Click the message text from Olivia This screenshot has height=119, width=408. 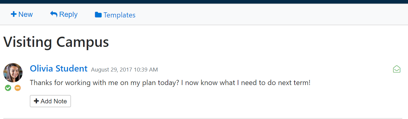pos(170,83)
